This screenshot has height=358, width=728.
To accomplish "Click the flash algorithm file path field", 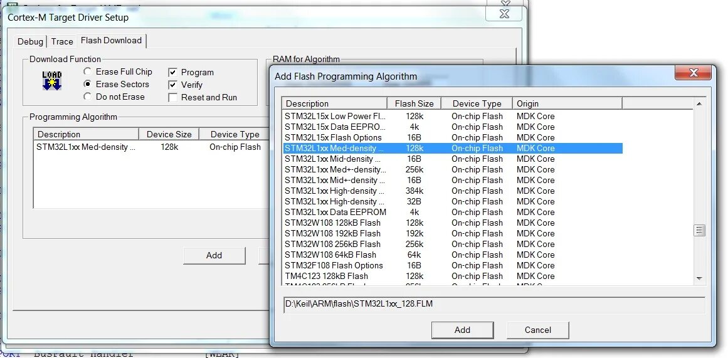I will [495, 305].
